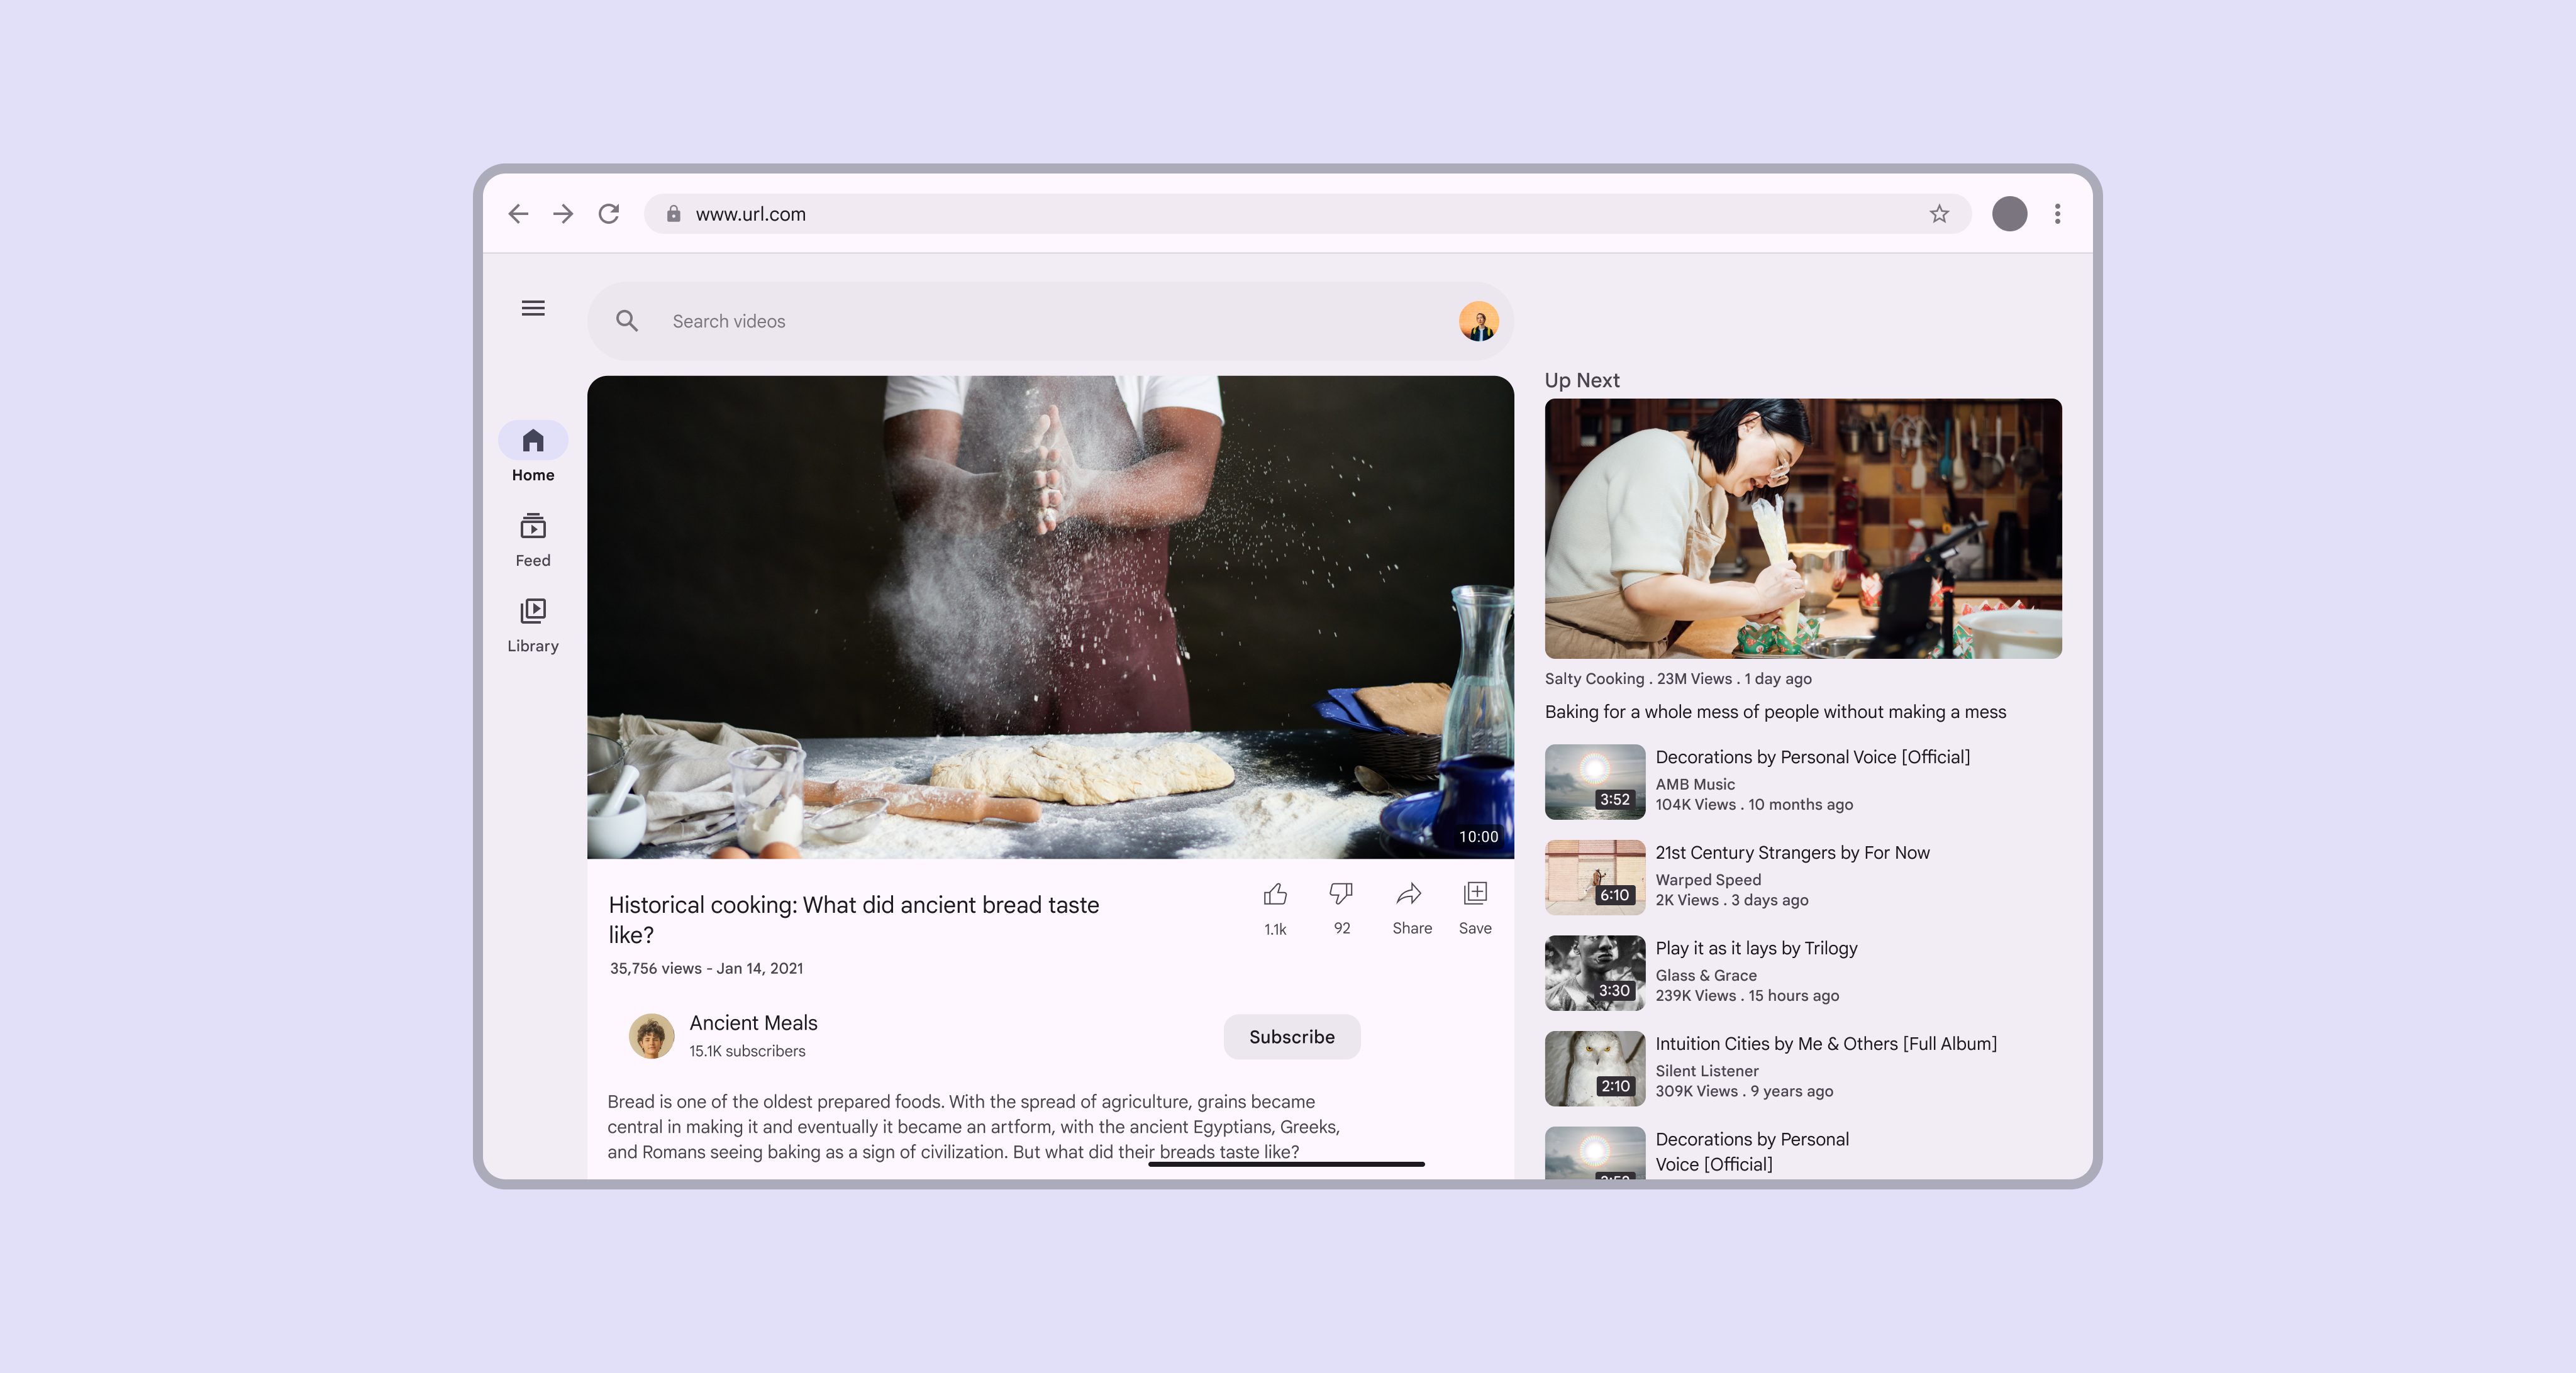2576x1373 pixels.
Task: Reload the page in browser
Action: point(609,214)
